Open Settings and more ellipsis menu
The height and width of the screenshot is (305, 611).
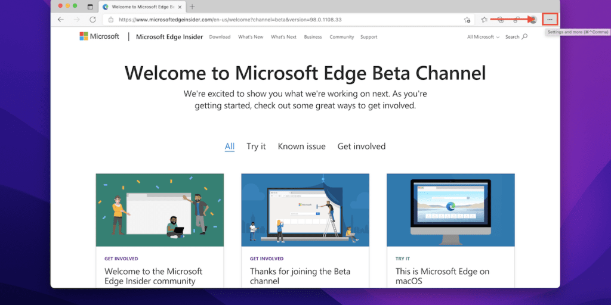tap(550, 20)
